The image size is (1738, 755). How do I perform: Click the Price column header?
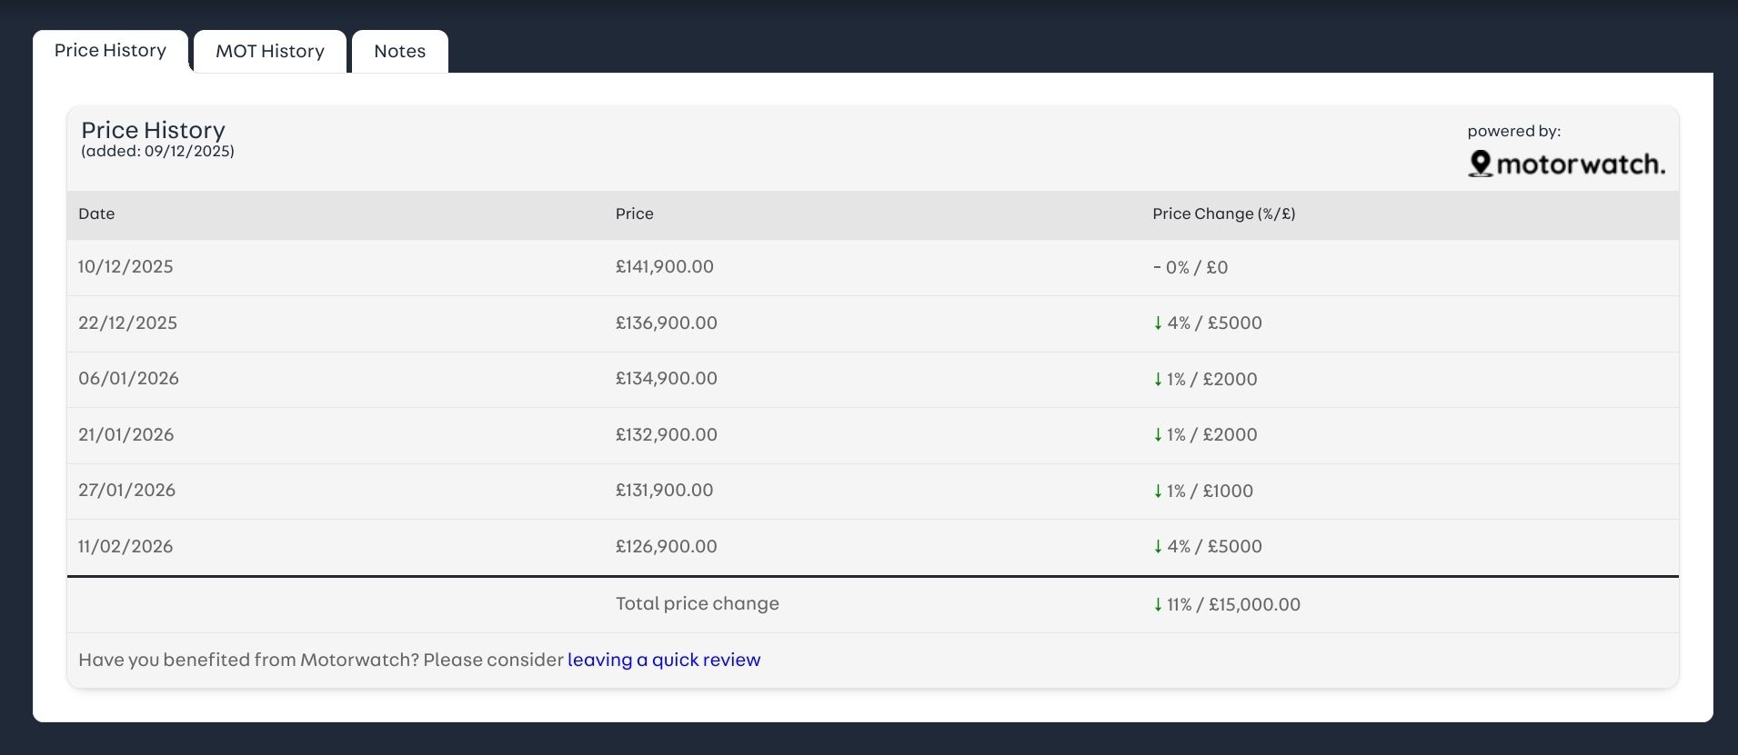(x=634, y=214)
